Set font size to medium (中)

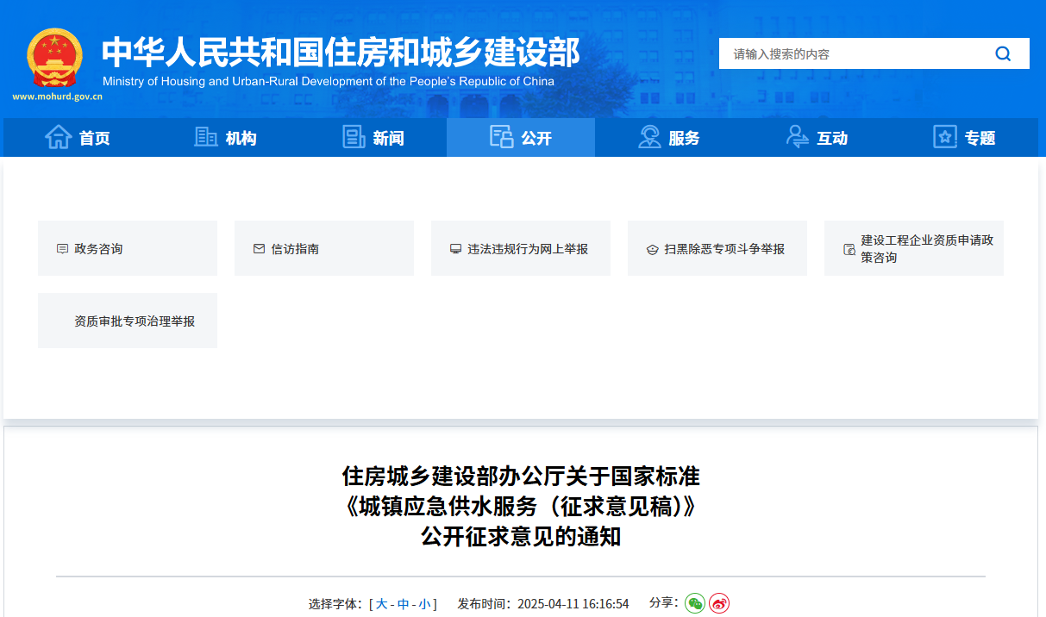tap(403, 604)
